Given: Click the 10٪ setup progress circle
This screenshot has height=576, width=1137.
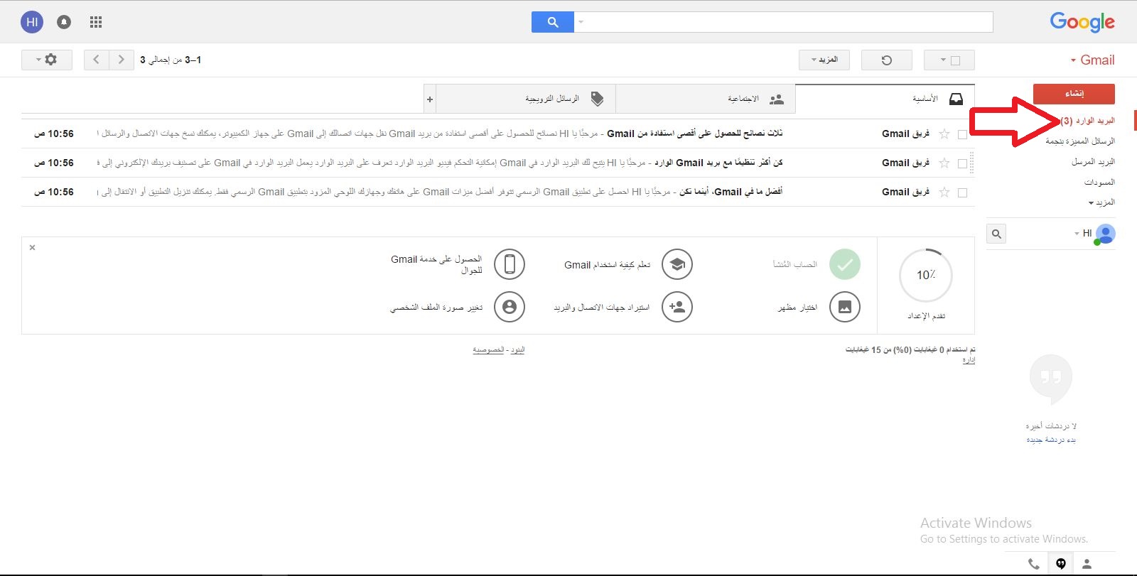Looking at the screenshot, I should (x=926, y=275).
